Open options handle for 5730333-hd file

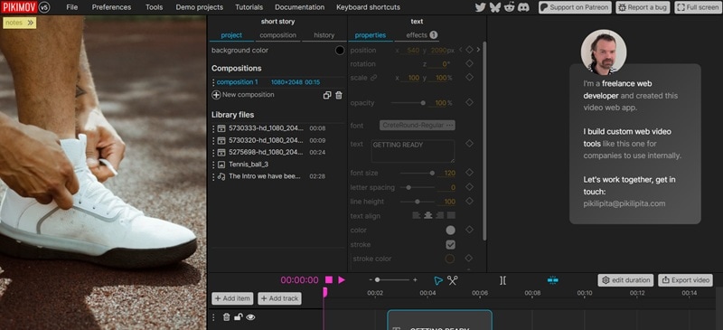(213, 128)
